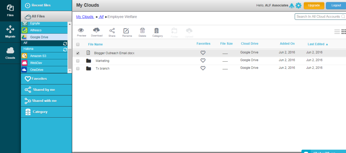Select Amazon S3 in cloud list
This screenshot has width=346, height=153.
[44, 56]
